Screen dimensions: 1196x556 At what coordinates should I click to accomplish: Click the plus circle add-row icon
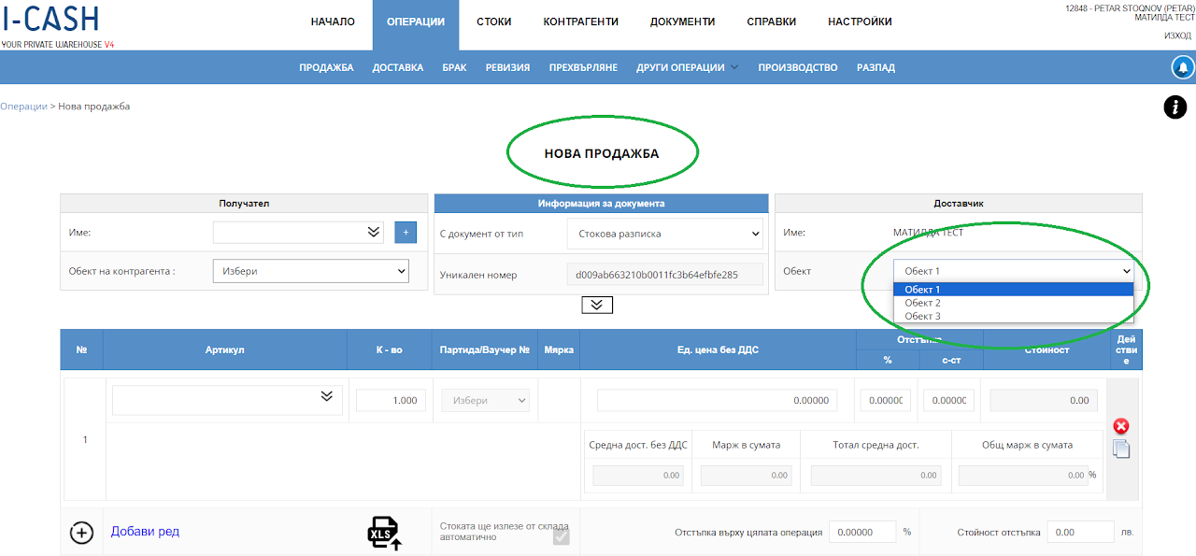pos(82,533)
